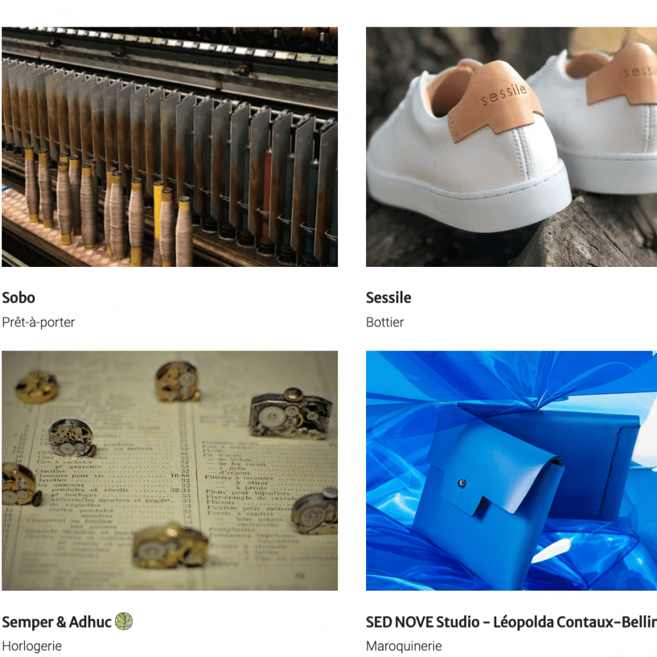Select the Bottier category under Sessile
Image resolution: width=657 pixels, height=657 pixels.
pos(385,322)
